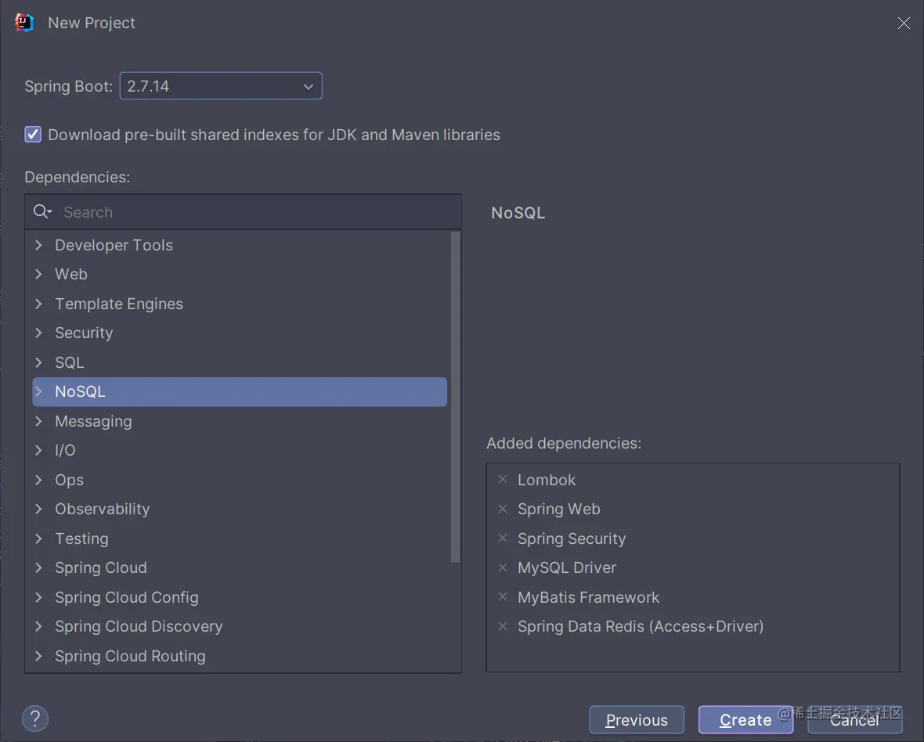Click the Lombok entry text

coord(547,480)
